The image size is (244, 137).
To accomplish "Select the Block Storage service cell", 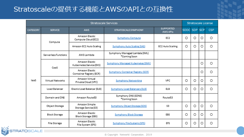I will [55, 114].
